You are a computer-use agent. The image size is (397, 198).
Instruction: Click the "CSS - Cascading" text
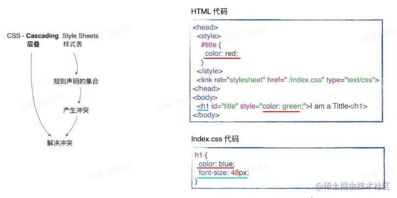click(33, 36)
